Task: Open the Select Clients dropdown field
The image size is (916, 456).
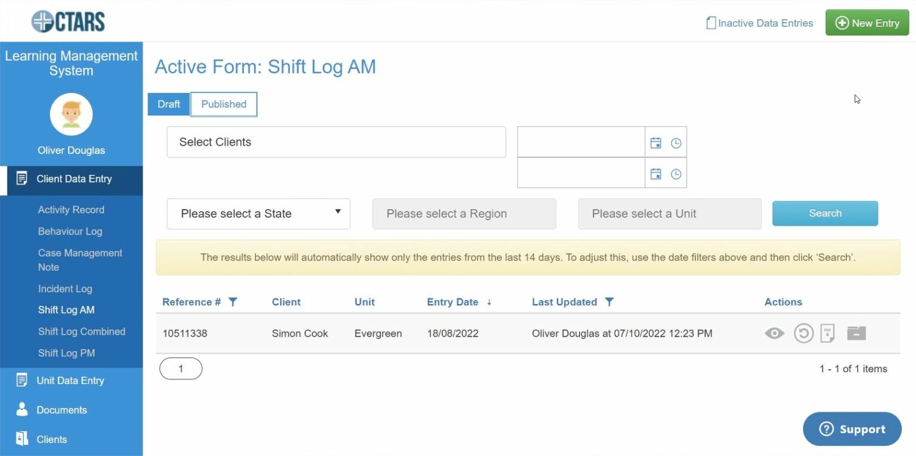Action: [336, 142]
